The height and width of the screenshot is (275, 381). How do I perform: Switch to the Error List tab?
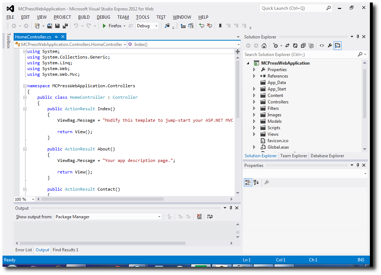click(24, 250)
